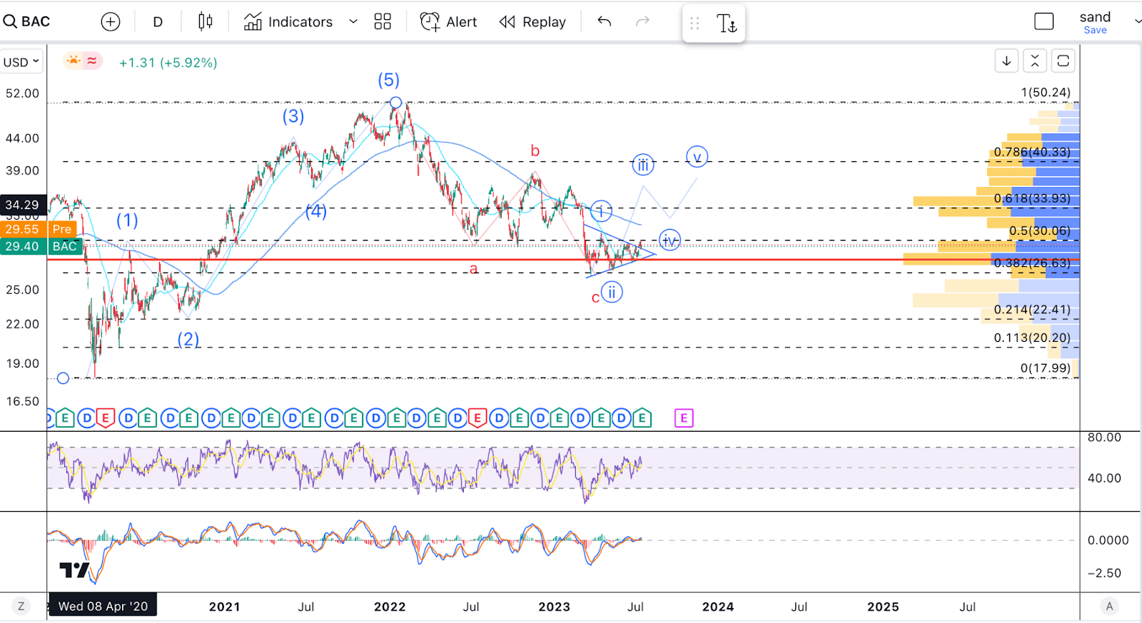Viewport: 1142px width, 623px height.
Task: Click the magenta E earnings marker
Action: [684, 418]
